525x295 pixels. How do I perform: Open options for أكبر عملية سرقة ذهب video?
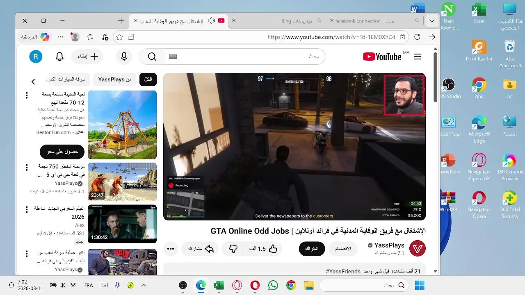pos(27,254)
